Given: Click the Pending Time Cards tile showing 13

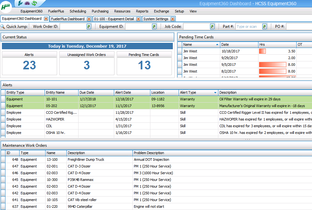Looking at the screenshot, I should click(144, 63).
